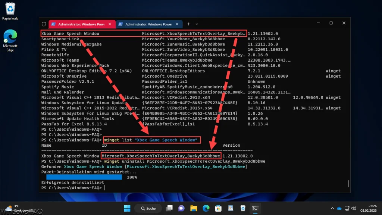Click the 'Name' column header

pos(46,145)
